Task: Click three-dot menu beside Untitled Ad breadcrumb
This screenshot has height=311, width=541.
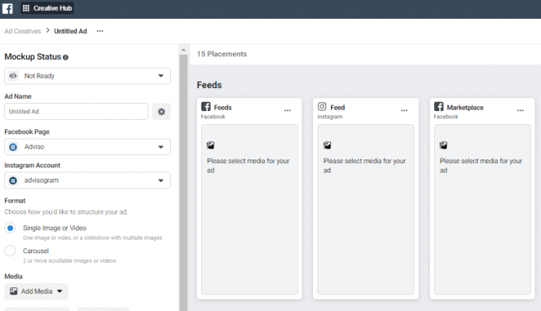Action: pos(100,31)
